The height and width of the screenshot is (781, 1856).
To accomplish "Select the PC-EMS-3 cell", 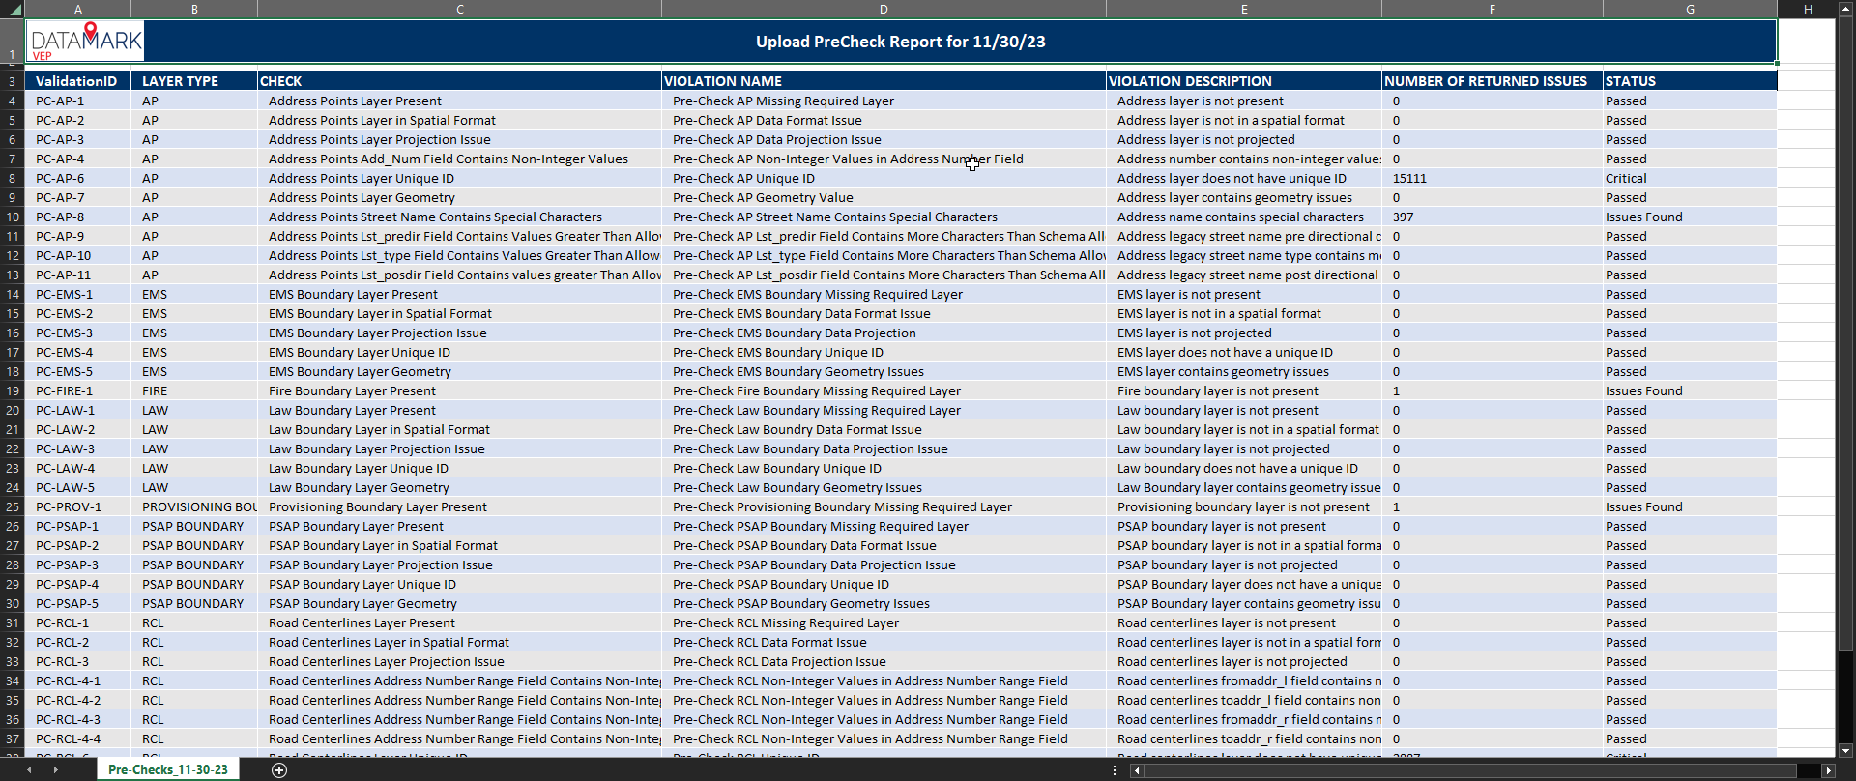I will [x=77, y=333].
